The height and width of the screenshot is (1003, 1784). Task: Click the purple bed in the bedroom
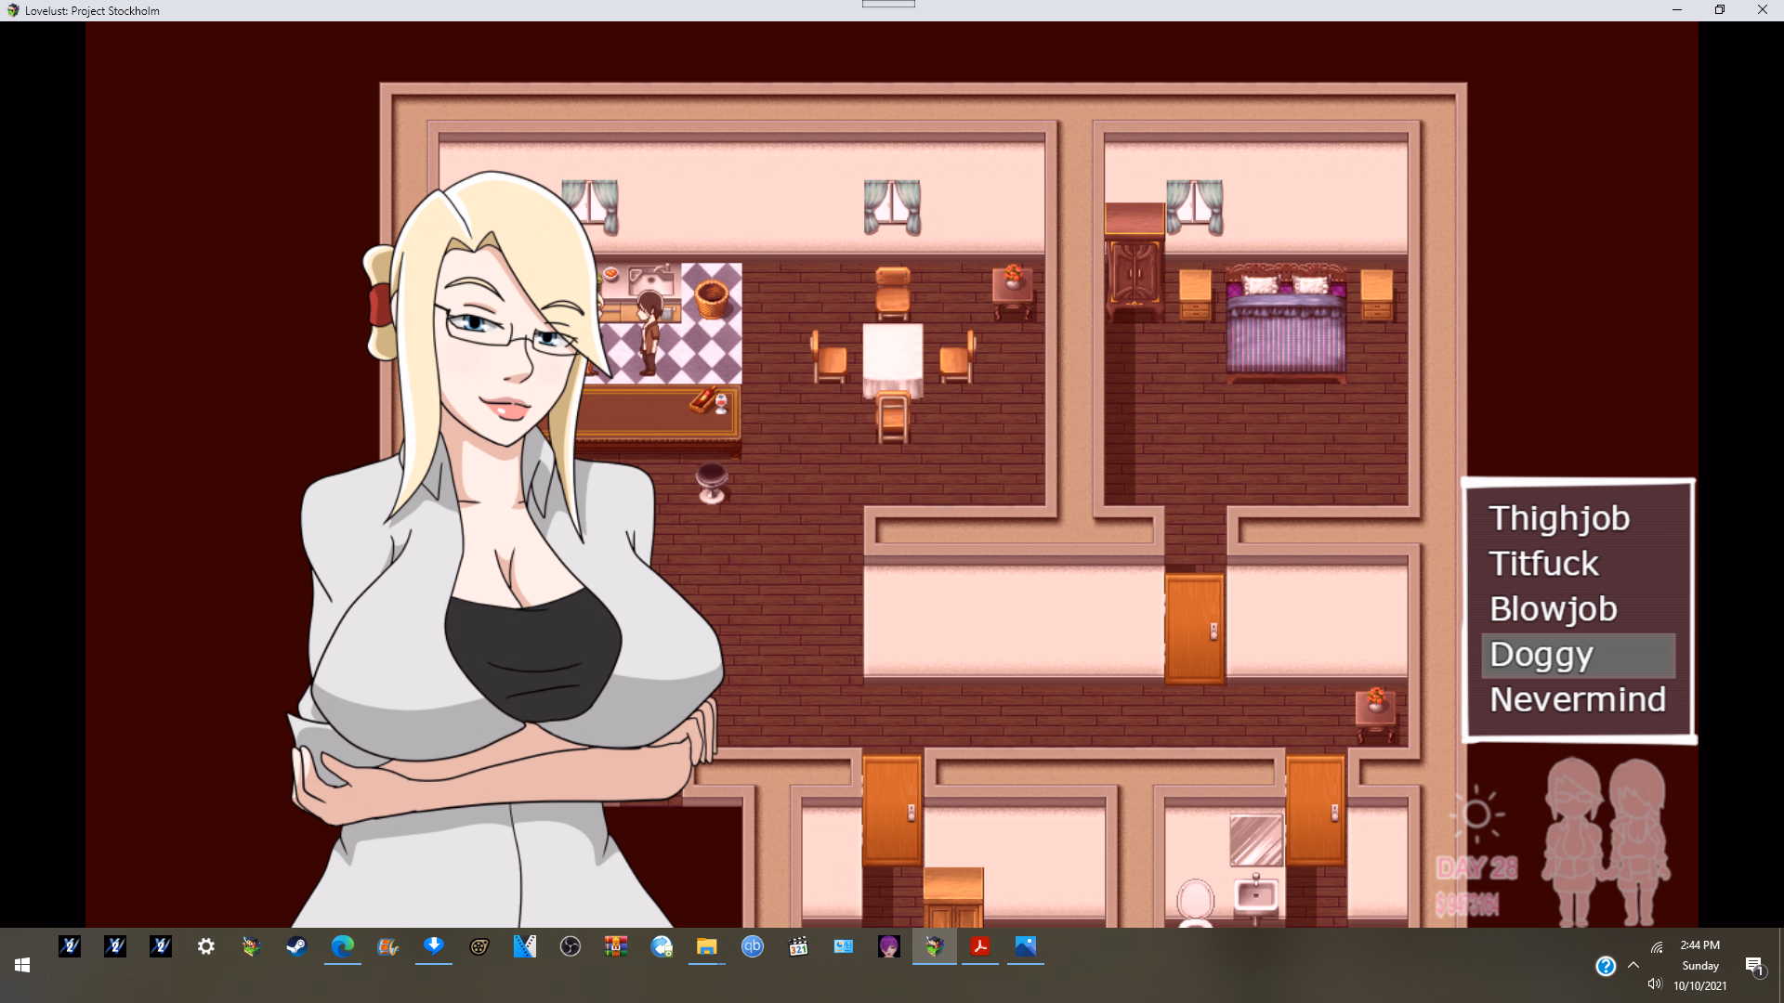click(1286, 323)
